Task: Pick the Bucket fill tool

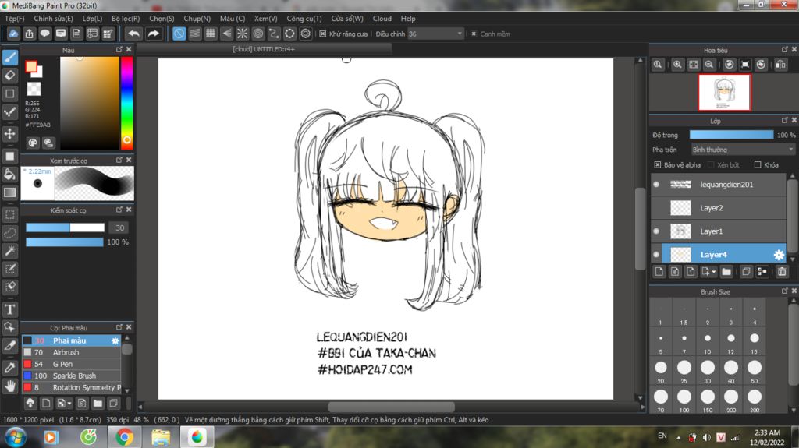Action: click(10, 174)
